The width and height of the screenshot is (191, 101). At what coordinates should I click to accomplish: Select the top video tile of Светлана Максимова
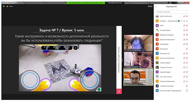coord(138,43)
